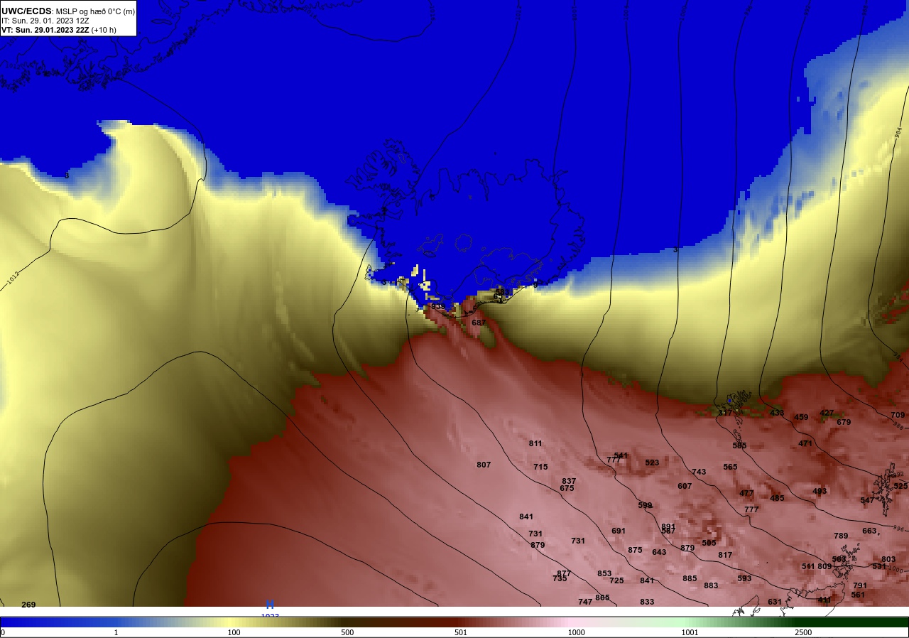Viewport: 909px width, 638px height.
Task: Click the height value '459'
Action: coord(801,417)
